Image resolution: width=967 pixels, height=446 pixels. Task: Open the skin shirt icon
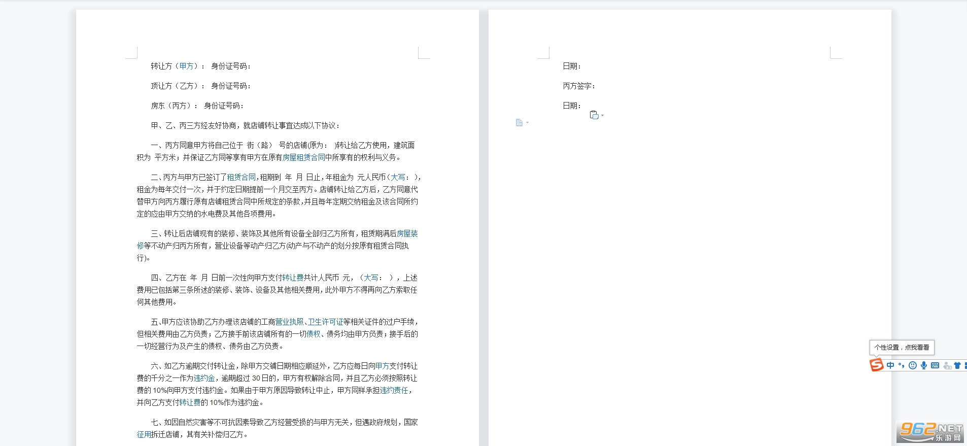pos(957,365)
